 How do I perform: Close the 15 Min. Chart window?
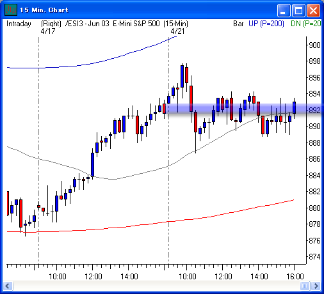313,10
